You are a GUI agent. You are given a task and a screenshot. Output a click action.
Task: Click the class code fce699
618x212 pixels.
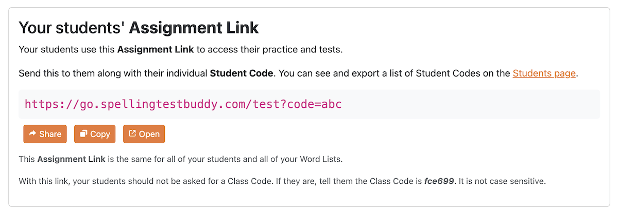tap(439, 181)
